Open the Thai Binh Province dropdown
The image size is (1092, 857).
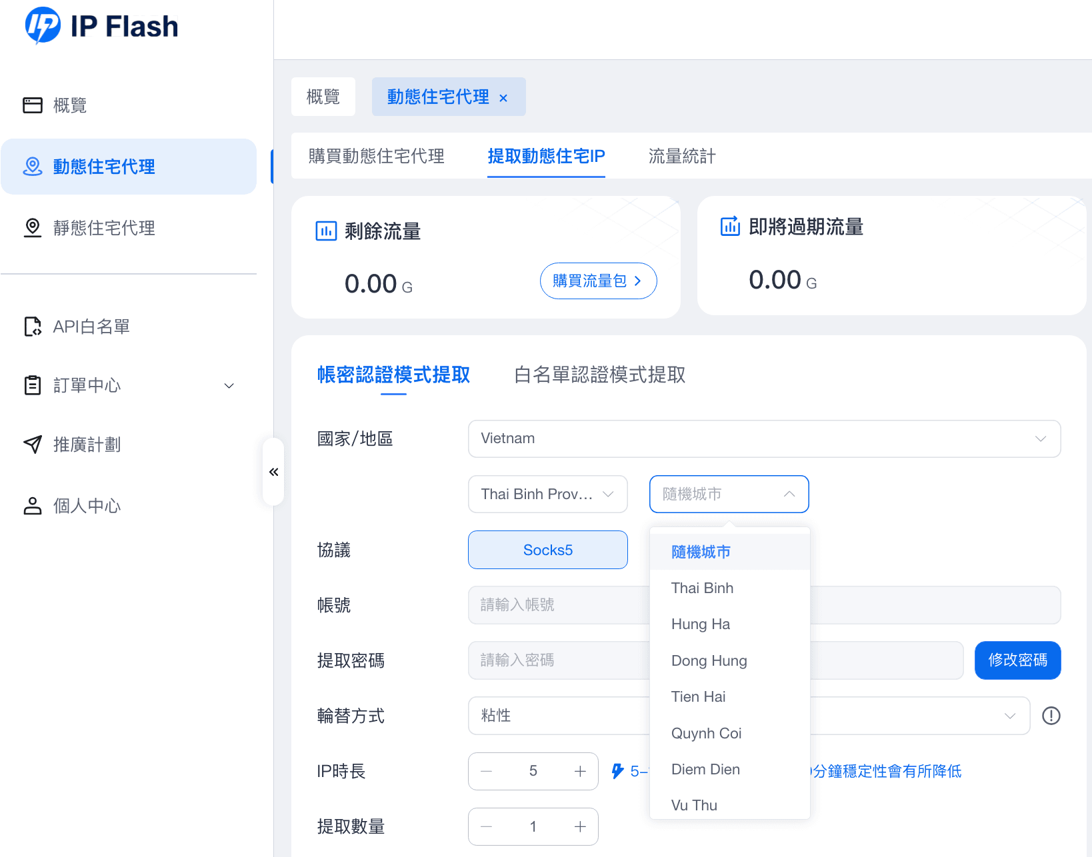[x=547, y=494]
